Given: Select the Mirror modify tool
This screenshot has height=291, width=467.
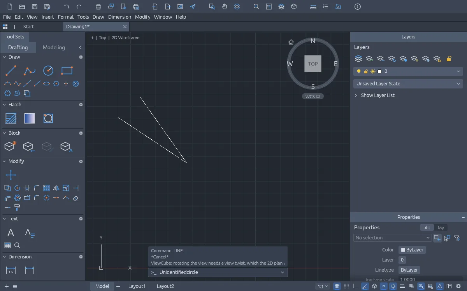Looking at the screenshot, I should tap(56, 188).
